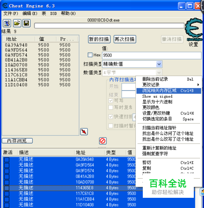Activate checkbox for address 0A9FD564 row

point(7,165)
